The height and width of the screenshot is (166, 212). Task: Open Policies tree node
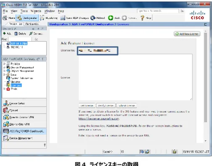tap(15, 64)
